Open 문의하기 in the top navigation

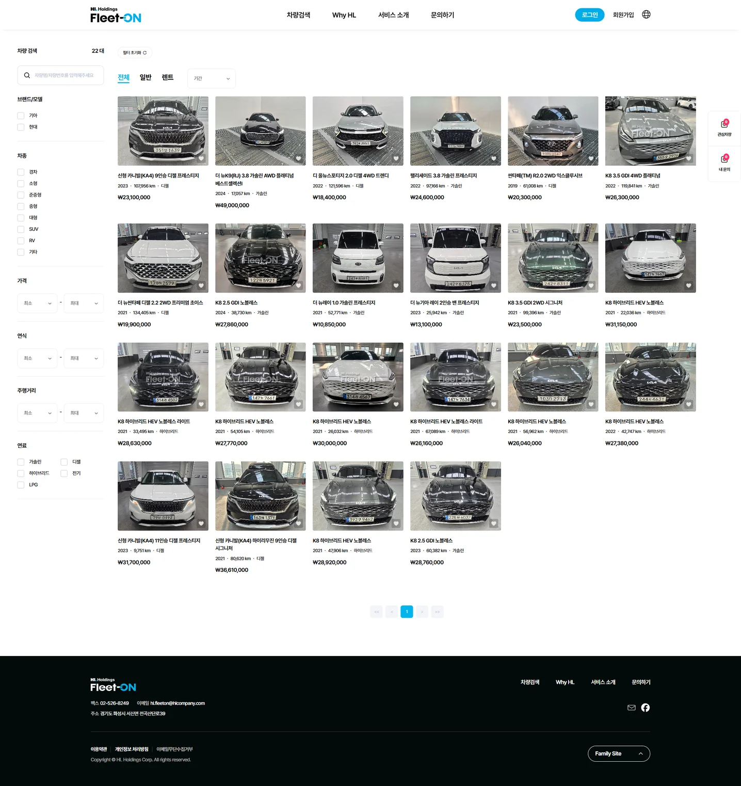coord(442,15)
